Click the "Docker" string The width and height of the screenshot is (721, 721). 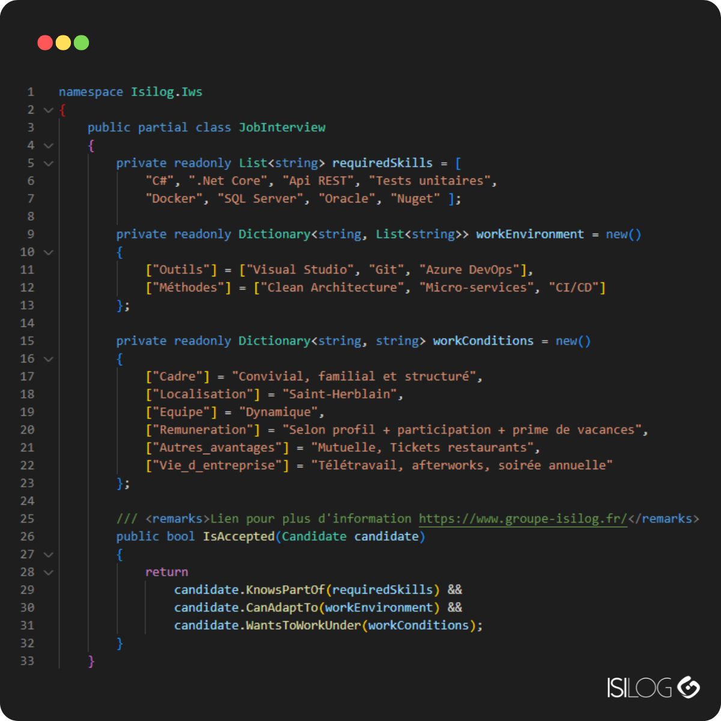[x=174, y=198]
